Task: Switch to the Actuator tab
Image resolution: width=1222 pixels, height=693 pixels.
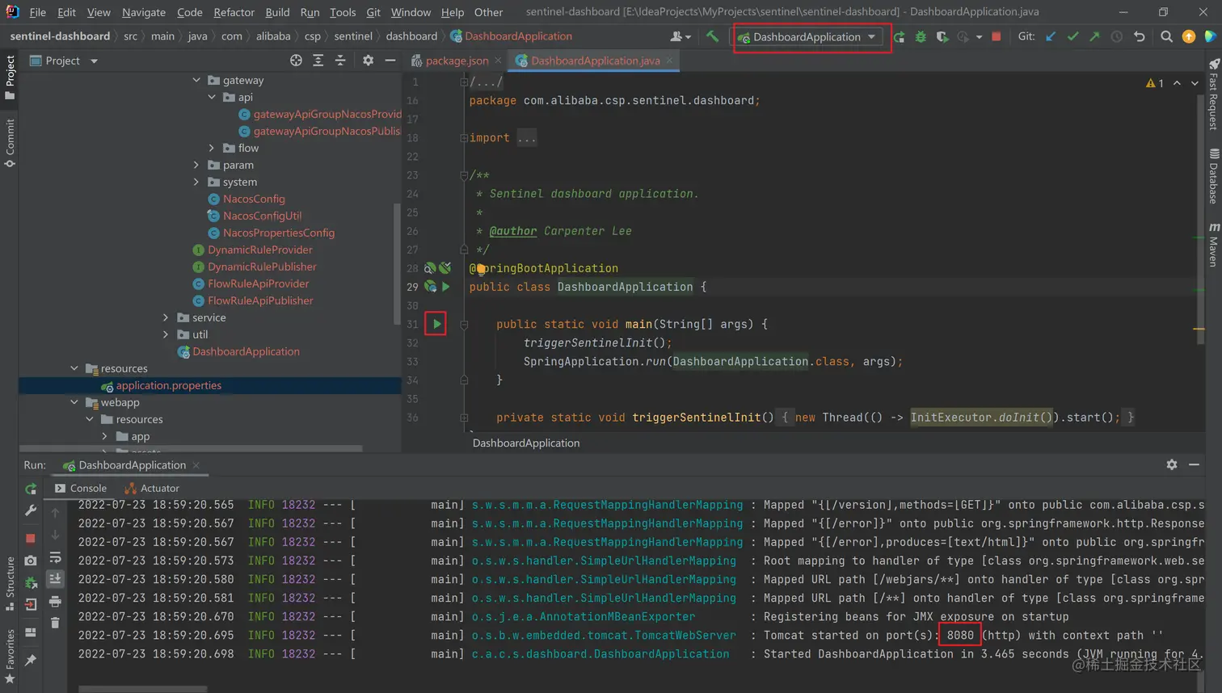Action: click(x=152, y=488)
